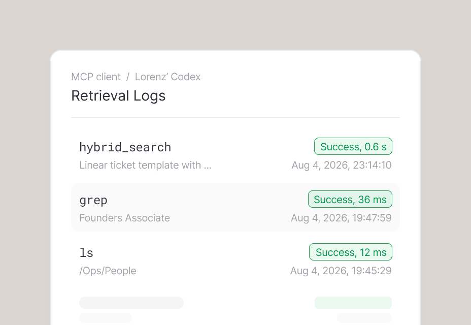The width and height of the screenshot is (471, 325).
Task: Click the Success, 12 ms status badge
Action: coord(351,252)
